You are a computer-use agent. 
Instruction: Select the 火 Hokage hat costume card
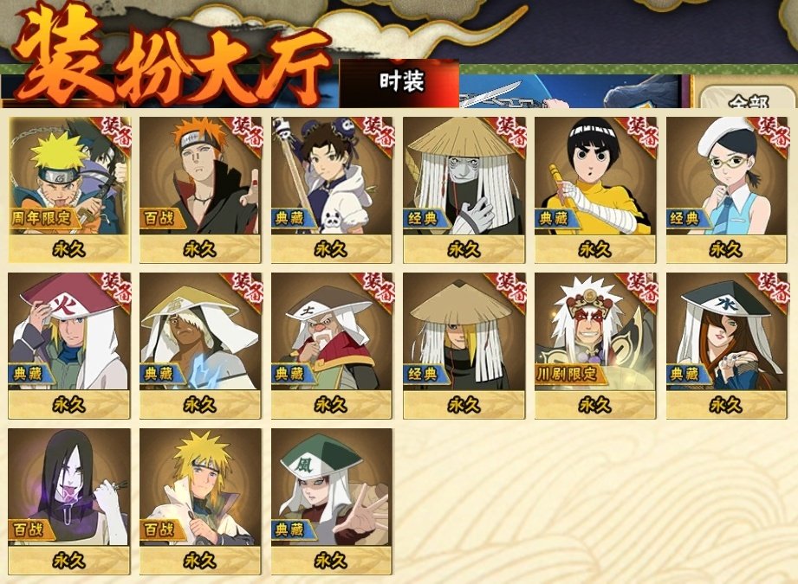click(69, 345)
